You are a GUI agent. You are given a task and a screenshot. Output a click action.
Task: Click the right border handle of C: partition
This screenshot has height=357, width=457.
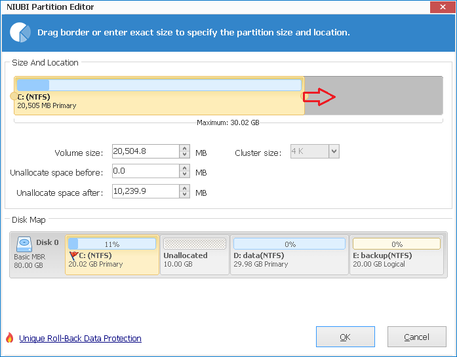304,96
